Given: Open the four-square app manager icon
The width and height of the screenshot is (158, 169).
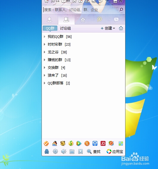Looking at the screenshot, I should [x=121, y=144].
